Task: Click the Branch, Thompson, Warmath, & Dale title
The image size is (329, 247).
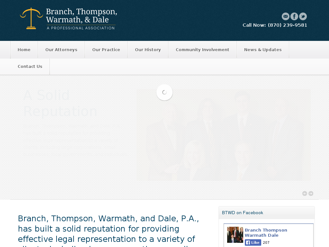Action: (x=81, y=15)
